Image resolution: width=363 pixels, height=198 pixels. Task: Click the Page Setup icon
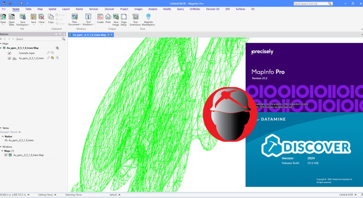click(x=124, y=17)
